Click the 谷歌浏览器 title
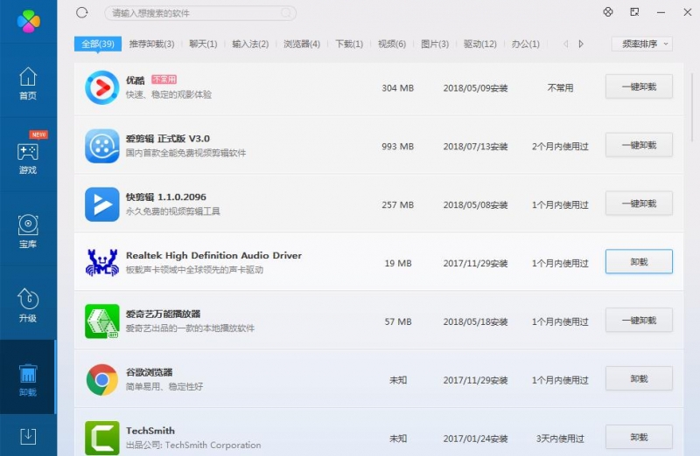700x456 pixels. (149, 372)
